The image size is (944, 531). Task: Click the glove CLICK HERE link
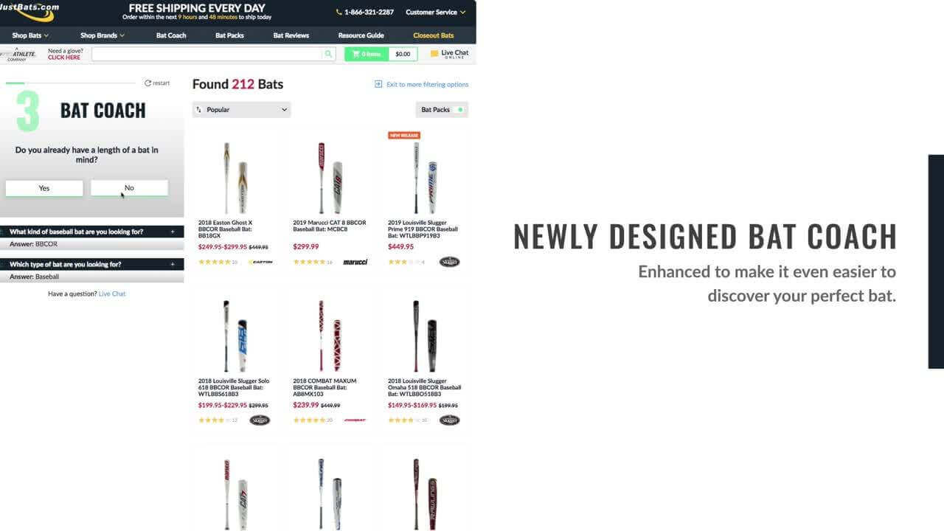coord(64,58)
